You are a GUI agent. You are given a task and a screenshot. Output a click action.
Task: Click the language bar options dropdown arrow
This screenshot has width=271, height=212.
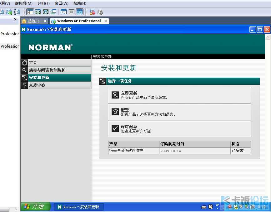218,209
